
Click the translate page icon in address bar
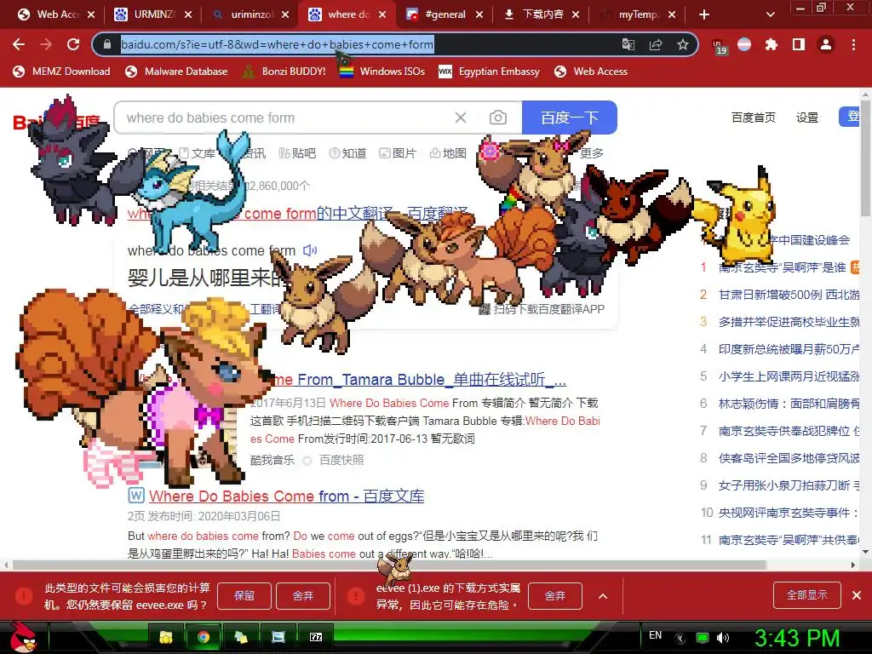pos(628,44)
